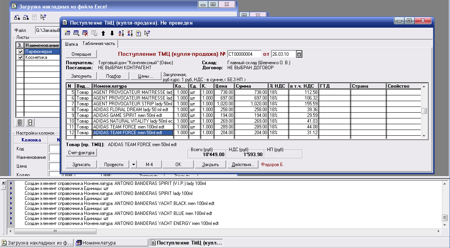The image size is (450, 248).
Task: Click the document number field СТ00000004
Action: click(244, 54)
